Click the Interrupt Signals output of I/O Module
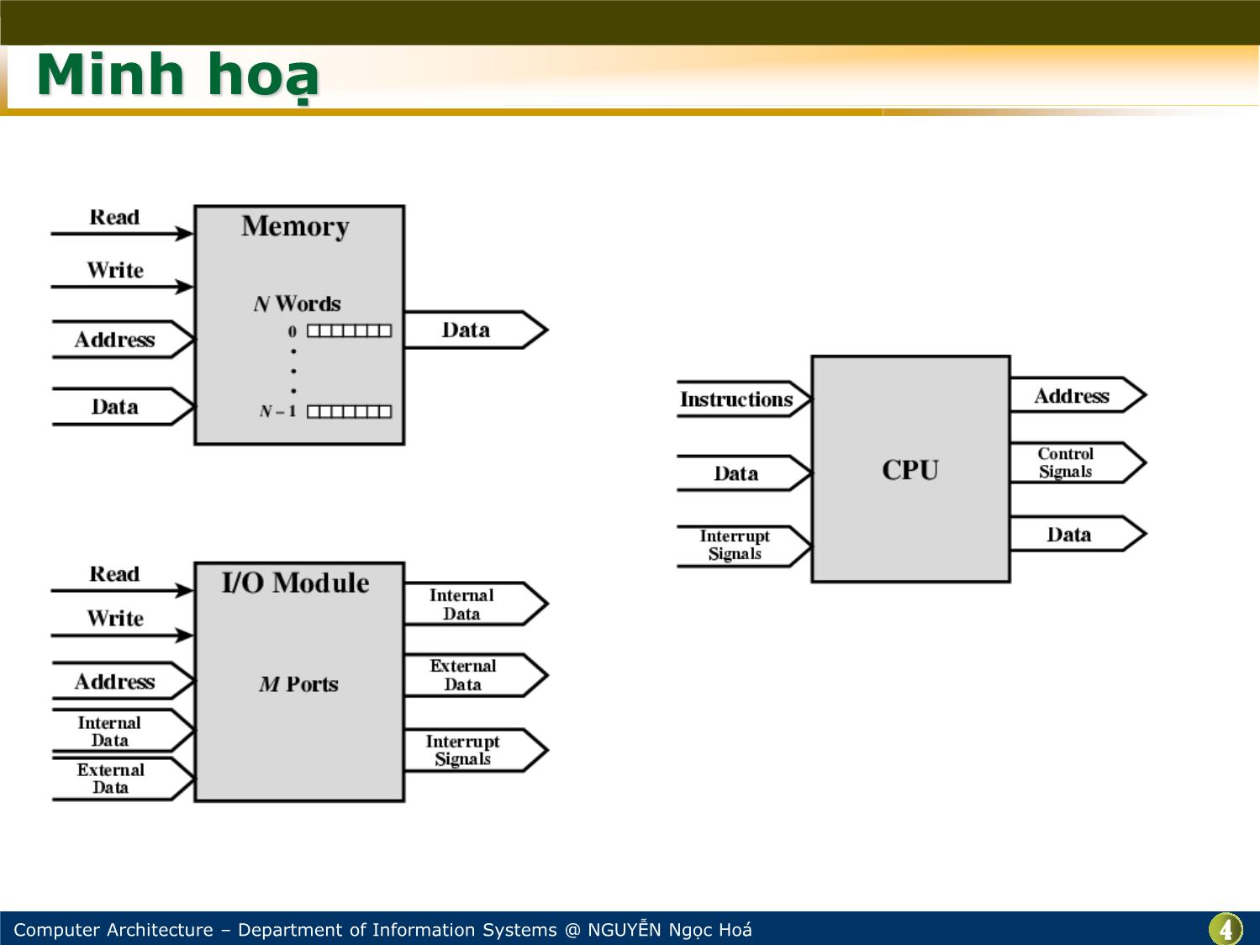Viewport: 1260px width, 945px height. click(x=476, y=750)
